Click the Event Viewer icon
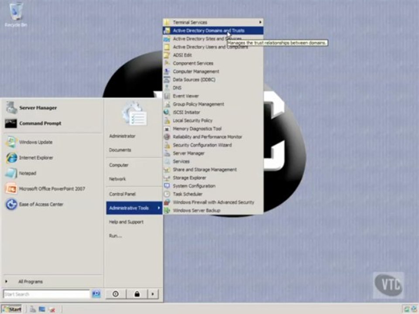419x314 pixels. coord(167,96)
